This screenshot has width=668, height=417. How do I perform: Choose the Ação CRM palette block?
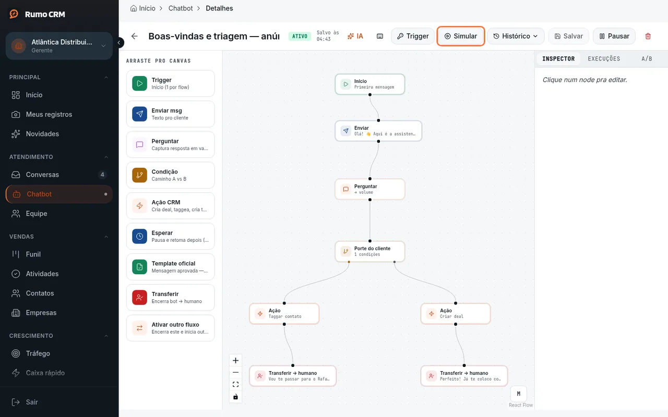click(170, 206)
